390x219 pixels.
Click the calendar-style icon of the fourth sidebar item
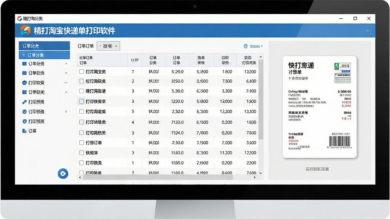tap(24, 92)
